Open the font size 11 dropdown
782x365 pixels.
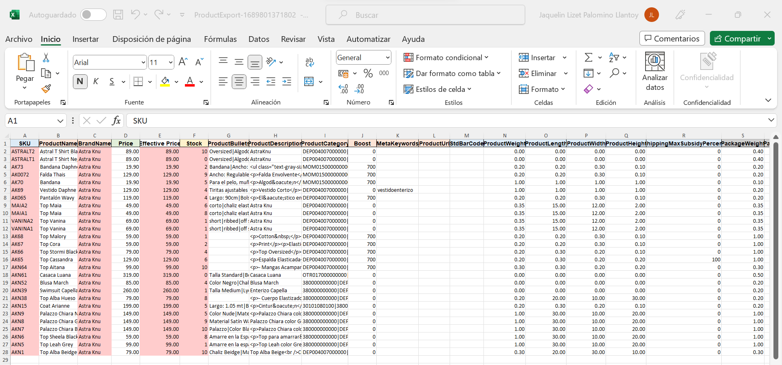pyautogui.click(x=171, y=62)
